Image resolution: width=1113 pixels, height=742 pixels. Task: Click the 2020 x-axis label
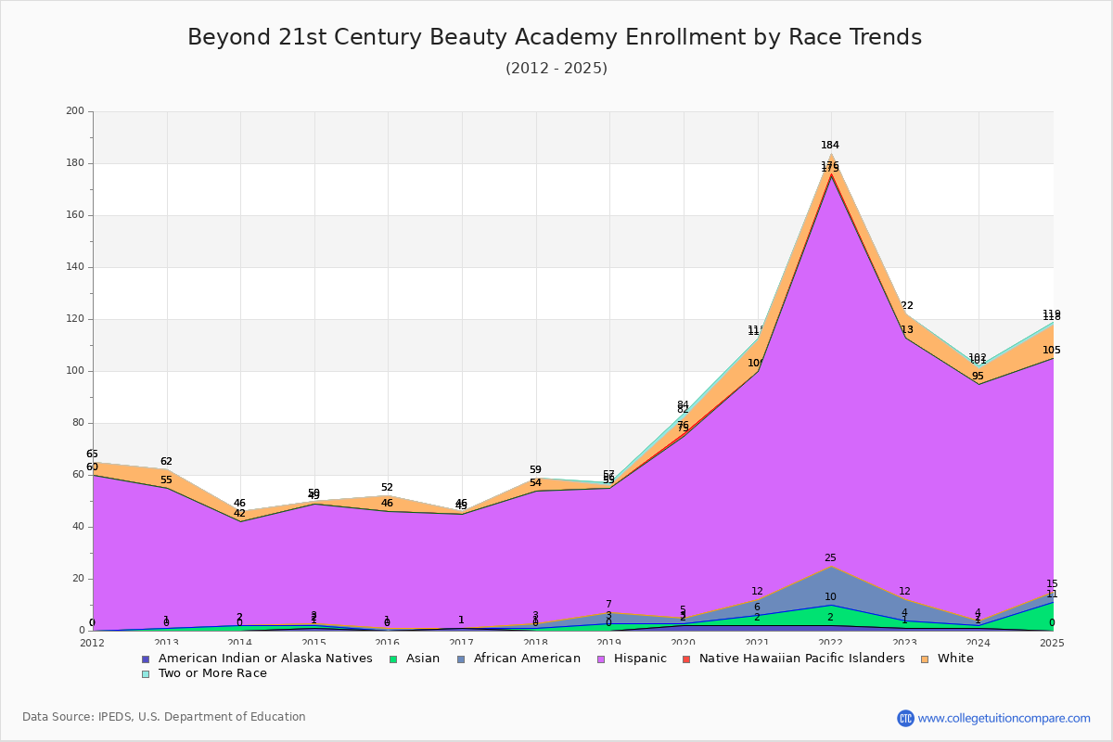(x=684, y=642)
